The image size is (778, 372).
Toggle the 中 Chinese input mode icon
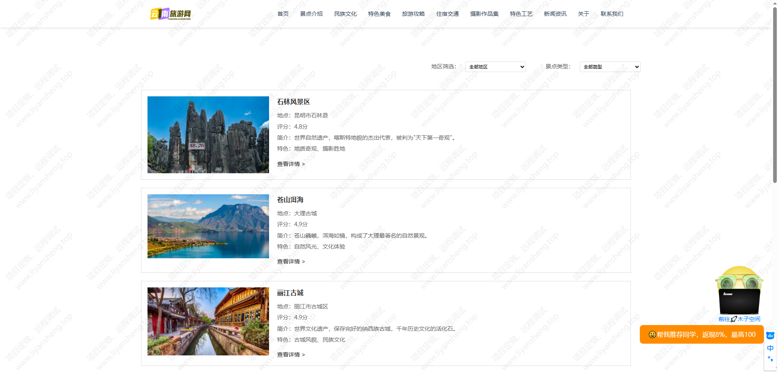(x=770, y=348)
